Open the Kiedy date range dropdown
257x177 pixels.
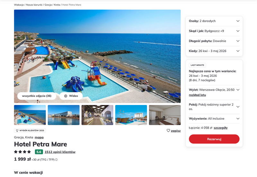click(214, 51)
